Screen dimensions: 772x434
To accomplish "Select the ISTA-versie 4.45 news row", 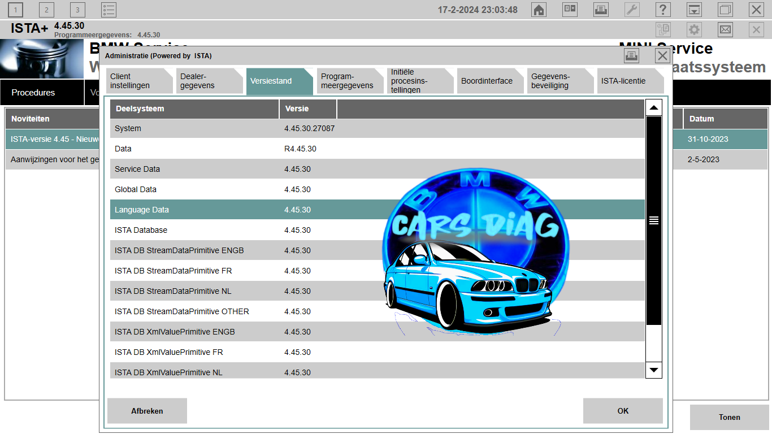I will pos(53,139).
